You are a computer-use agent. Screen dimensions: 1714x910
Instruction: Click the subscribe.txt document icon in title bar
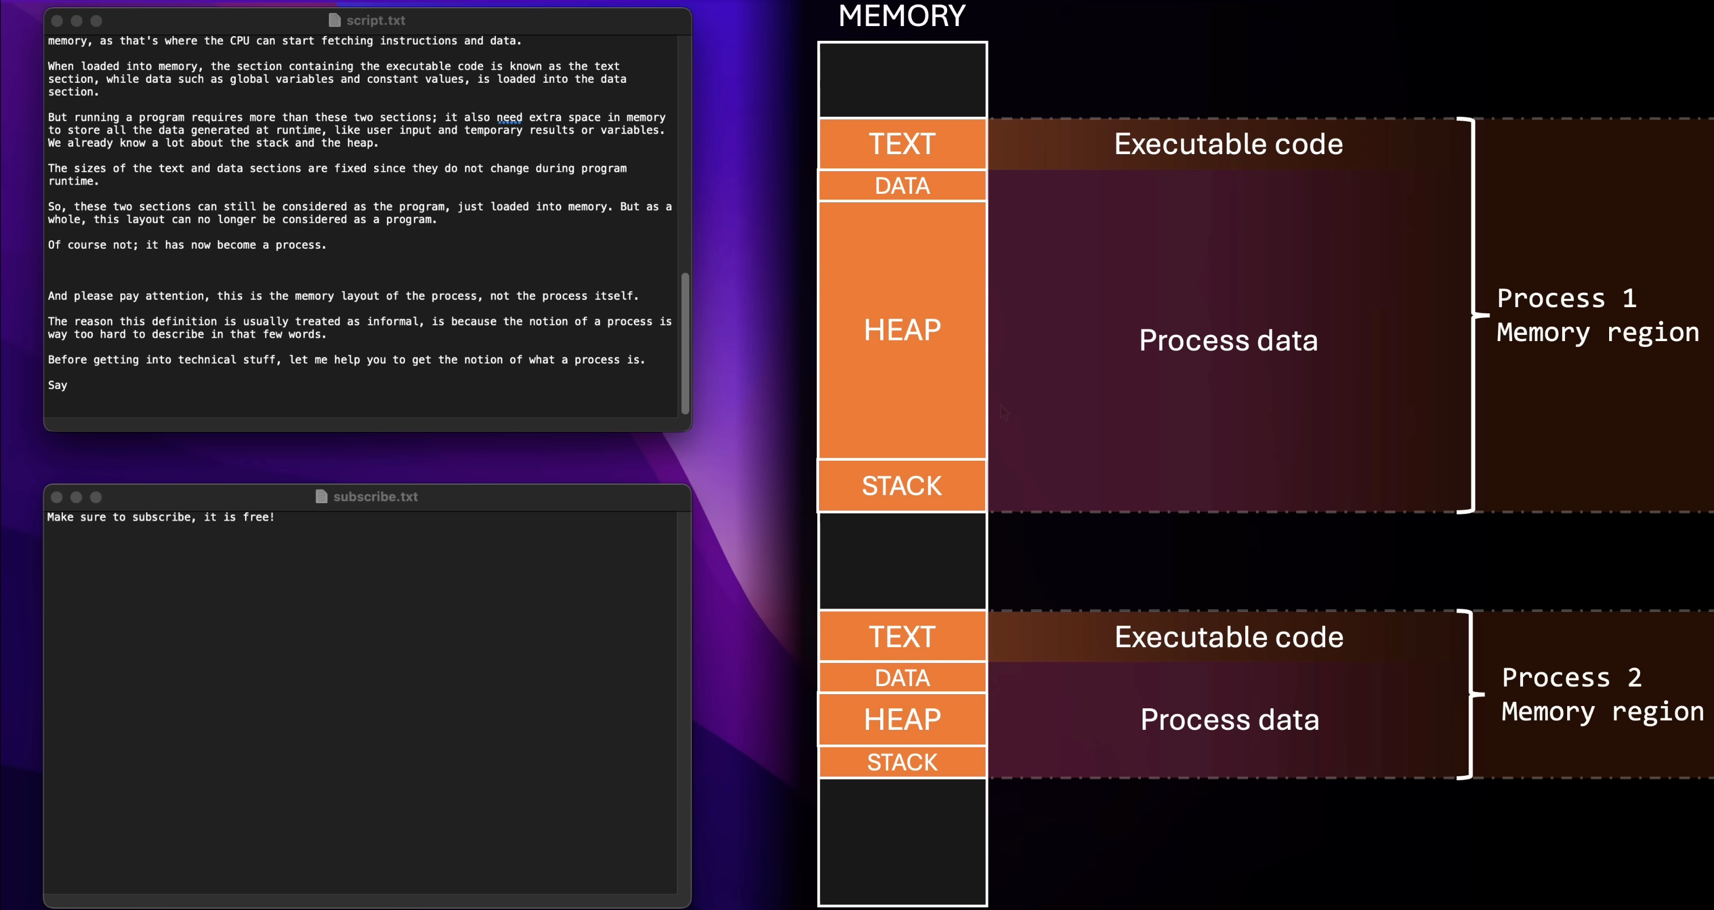(321, 496)
